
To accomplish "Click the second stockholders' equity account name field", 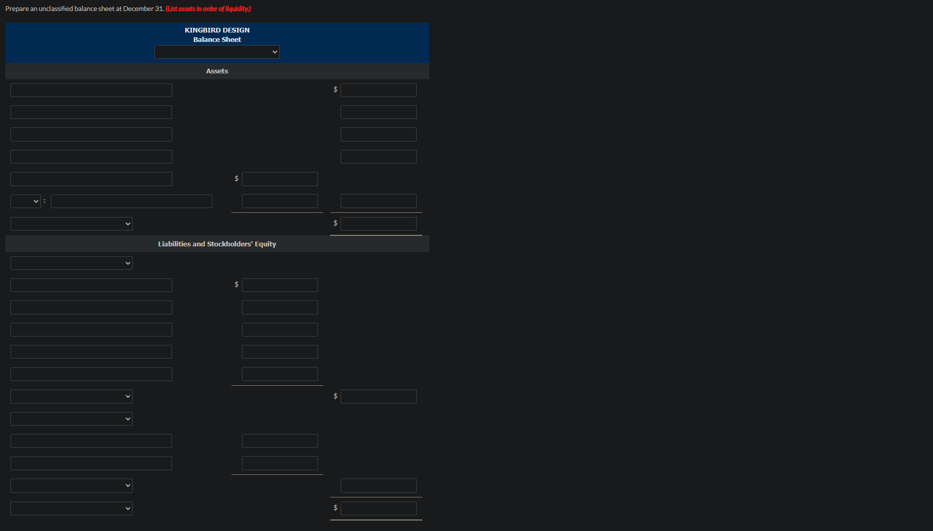I will pos(91,463).
